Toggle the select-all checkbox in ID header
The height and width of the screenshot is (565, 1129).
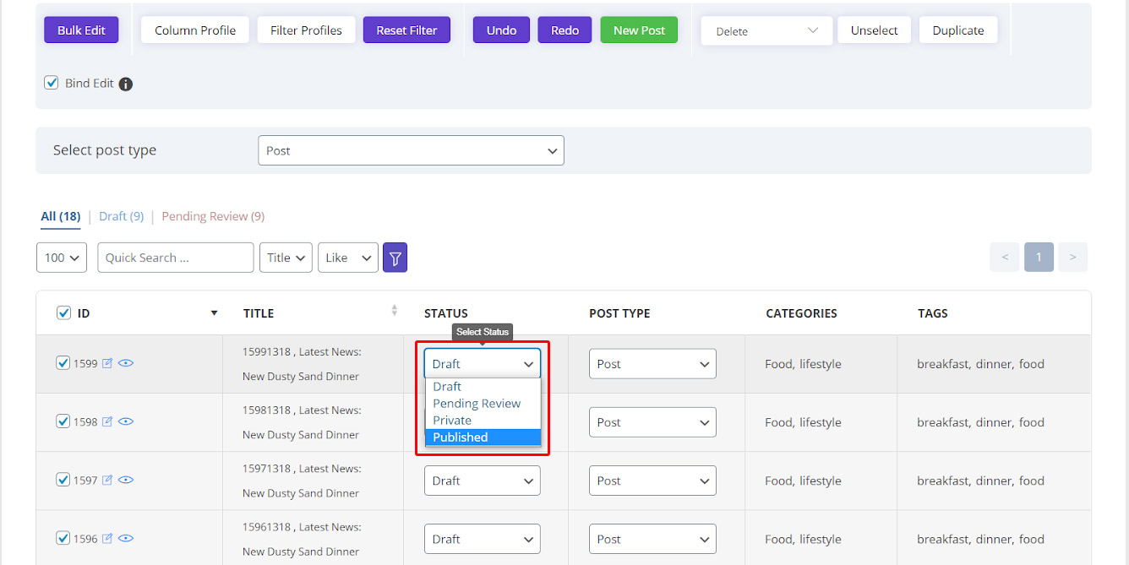(x=63, y=312)
